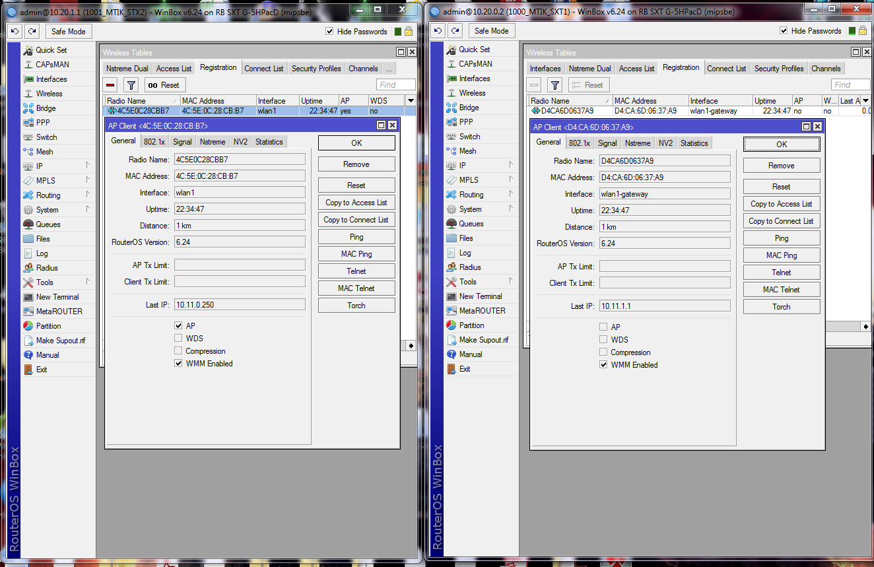Toggle Hide Passwords in right WinBox window
The width and height of the screenshot is (874, 567).
(784, 30)
